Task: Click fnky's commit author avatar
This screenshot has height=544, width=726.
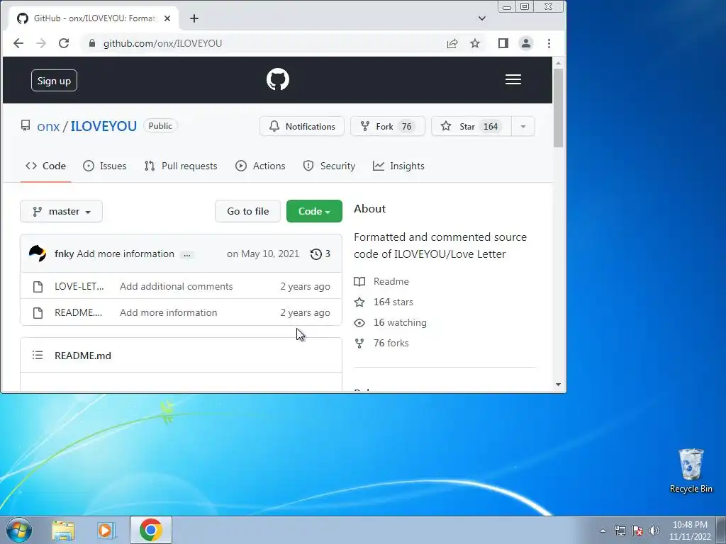Action: click(x=38, y=254)
